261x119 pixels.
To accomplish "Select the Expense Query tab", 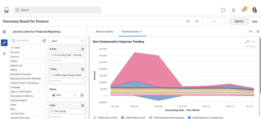I will point(130,32).
